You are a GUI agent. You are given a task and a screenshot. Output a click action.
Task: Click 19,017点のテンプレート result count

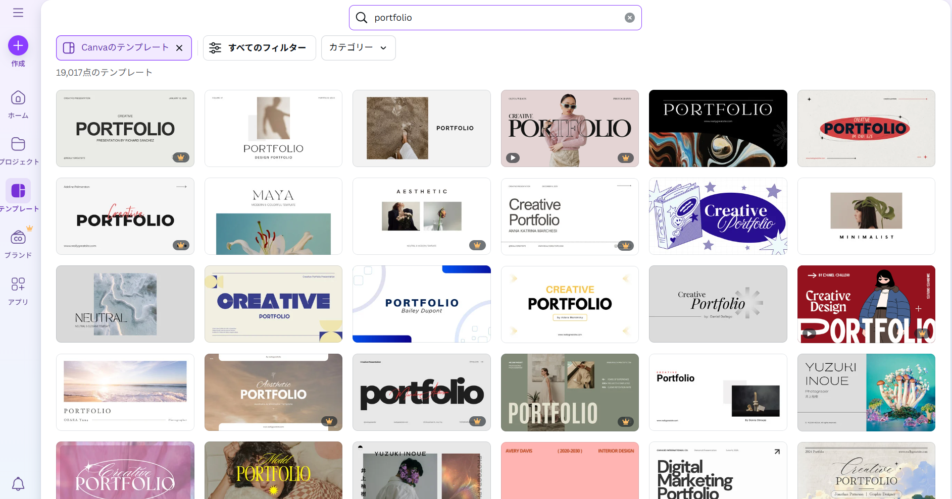click(x=104, y=73)
